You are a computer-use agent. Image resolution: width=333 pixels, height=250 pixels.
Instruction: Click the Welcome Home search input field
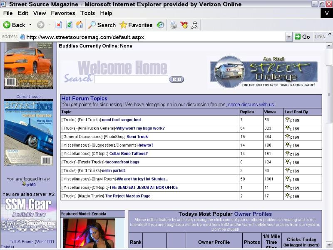click(x=131, y=79)
